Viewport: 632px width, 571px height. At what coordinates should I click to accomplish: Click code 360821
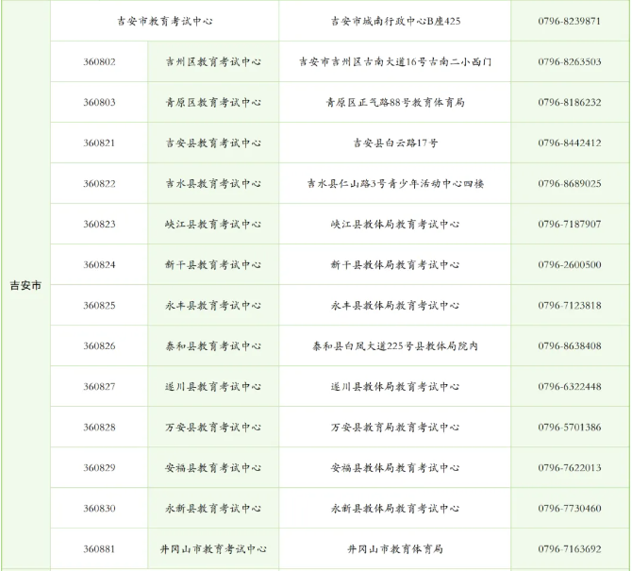[x=99, y=143]
